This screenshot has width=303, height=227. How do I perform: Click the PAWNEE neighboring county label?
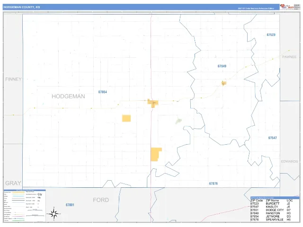tap(289, 57)
